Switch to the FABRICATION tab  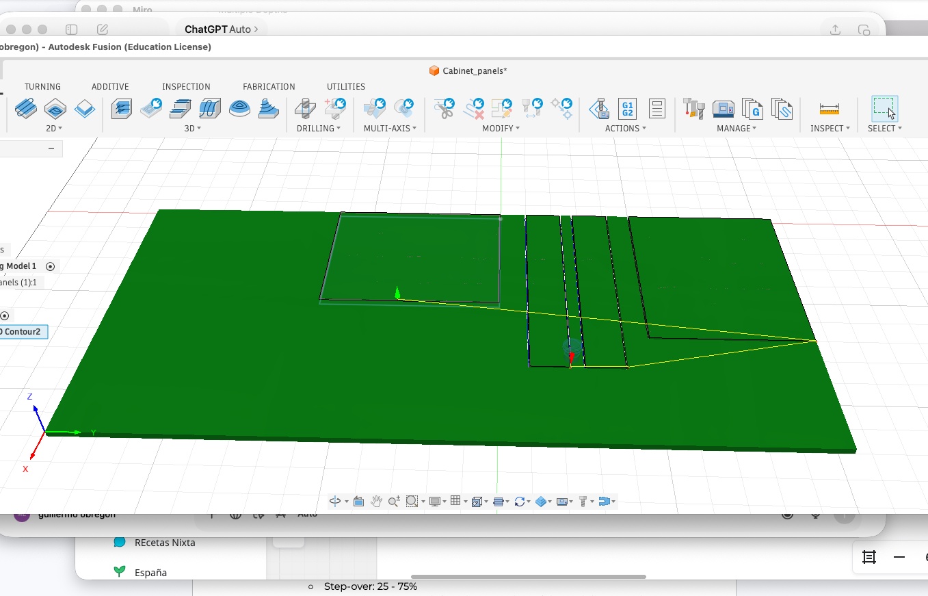point(269,87)
